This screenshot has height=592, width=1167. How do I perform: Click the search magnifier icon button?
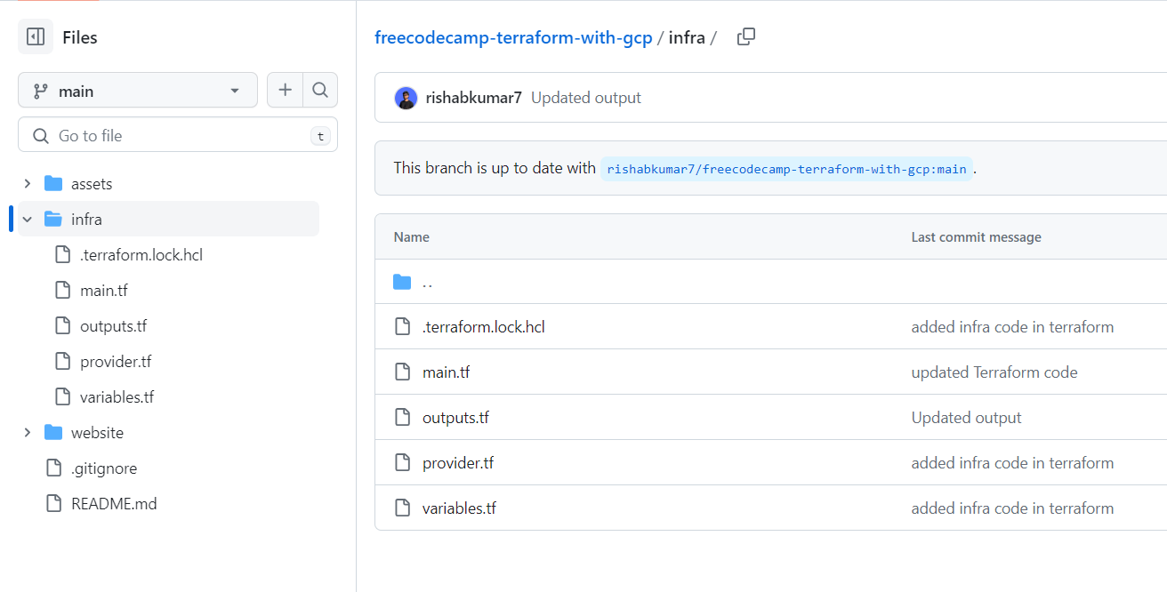tap(320, 91)
